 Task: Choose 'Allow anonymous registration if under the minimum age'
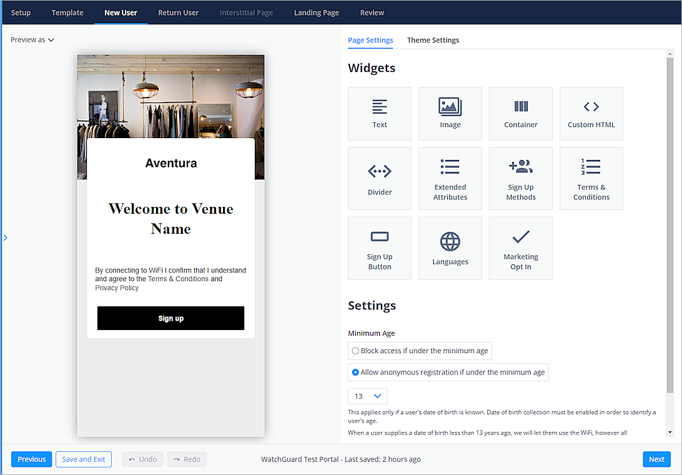[355, 372]
